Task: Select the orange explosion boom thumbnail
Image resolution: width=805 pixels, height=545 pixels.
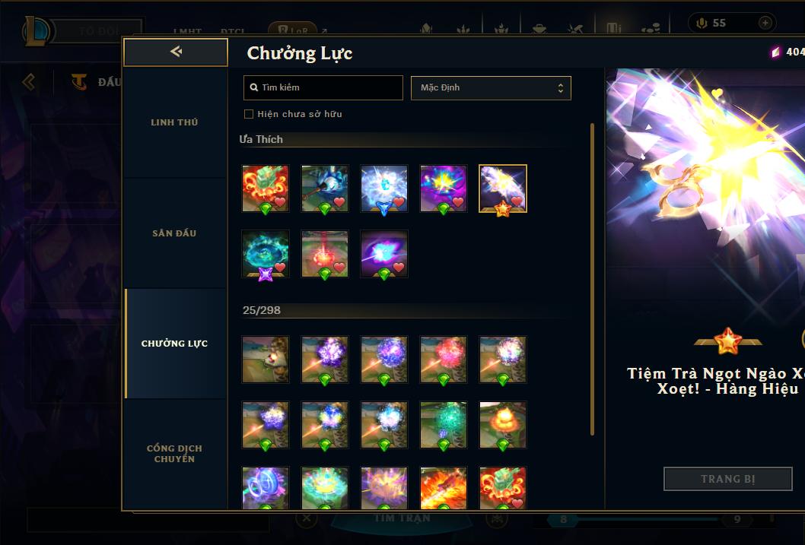Action: coord(503,425)
